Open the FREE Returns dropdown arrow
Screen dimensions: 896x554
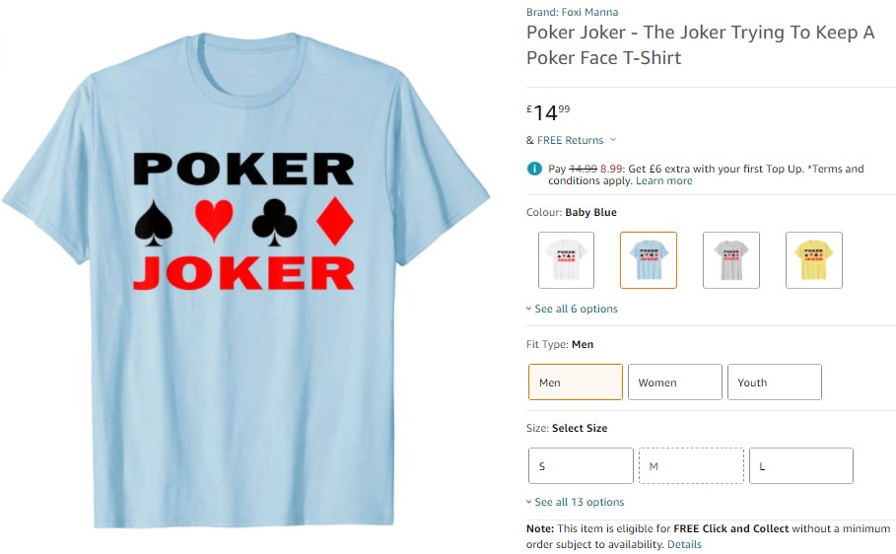pos(613,140)
